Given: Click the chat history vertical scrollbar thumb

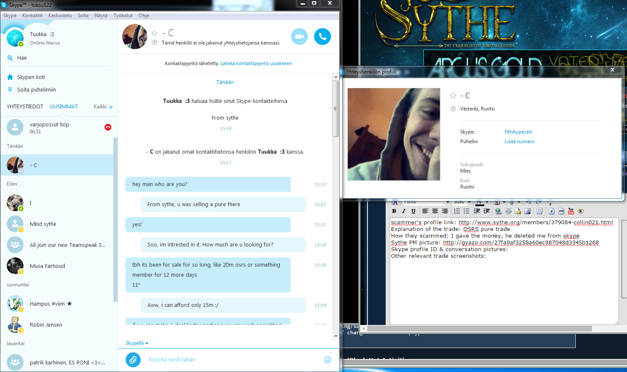Looking at the screenshot, I should coord(336,108).
